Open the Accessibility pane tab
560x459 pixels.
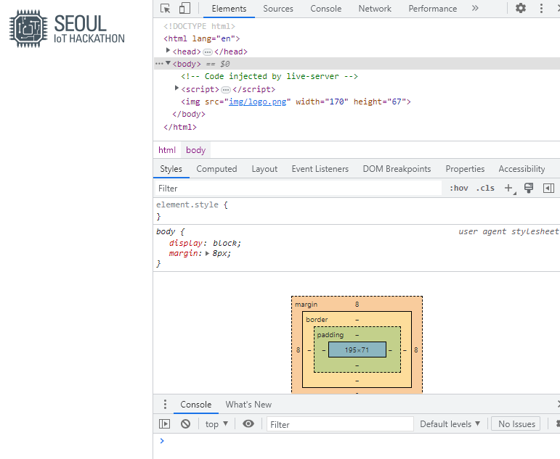tap(522, 169)
